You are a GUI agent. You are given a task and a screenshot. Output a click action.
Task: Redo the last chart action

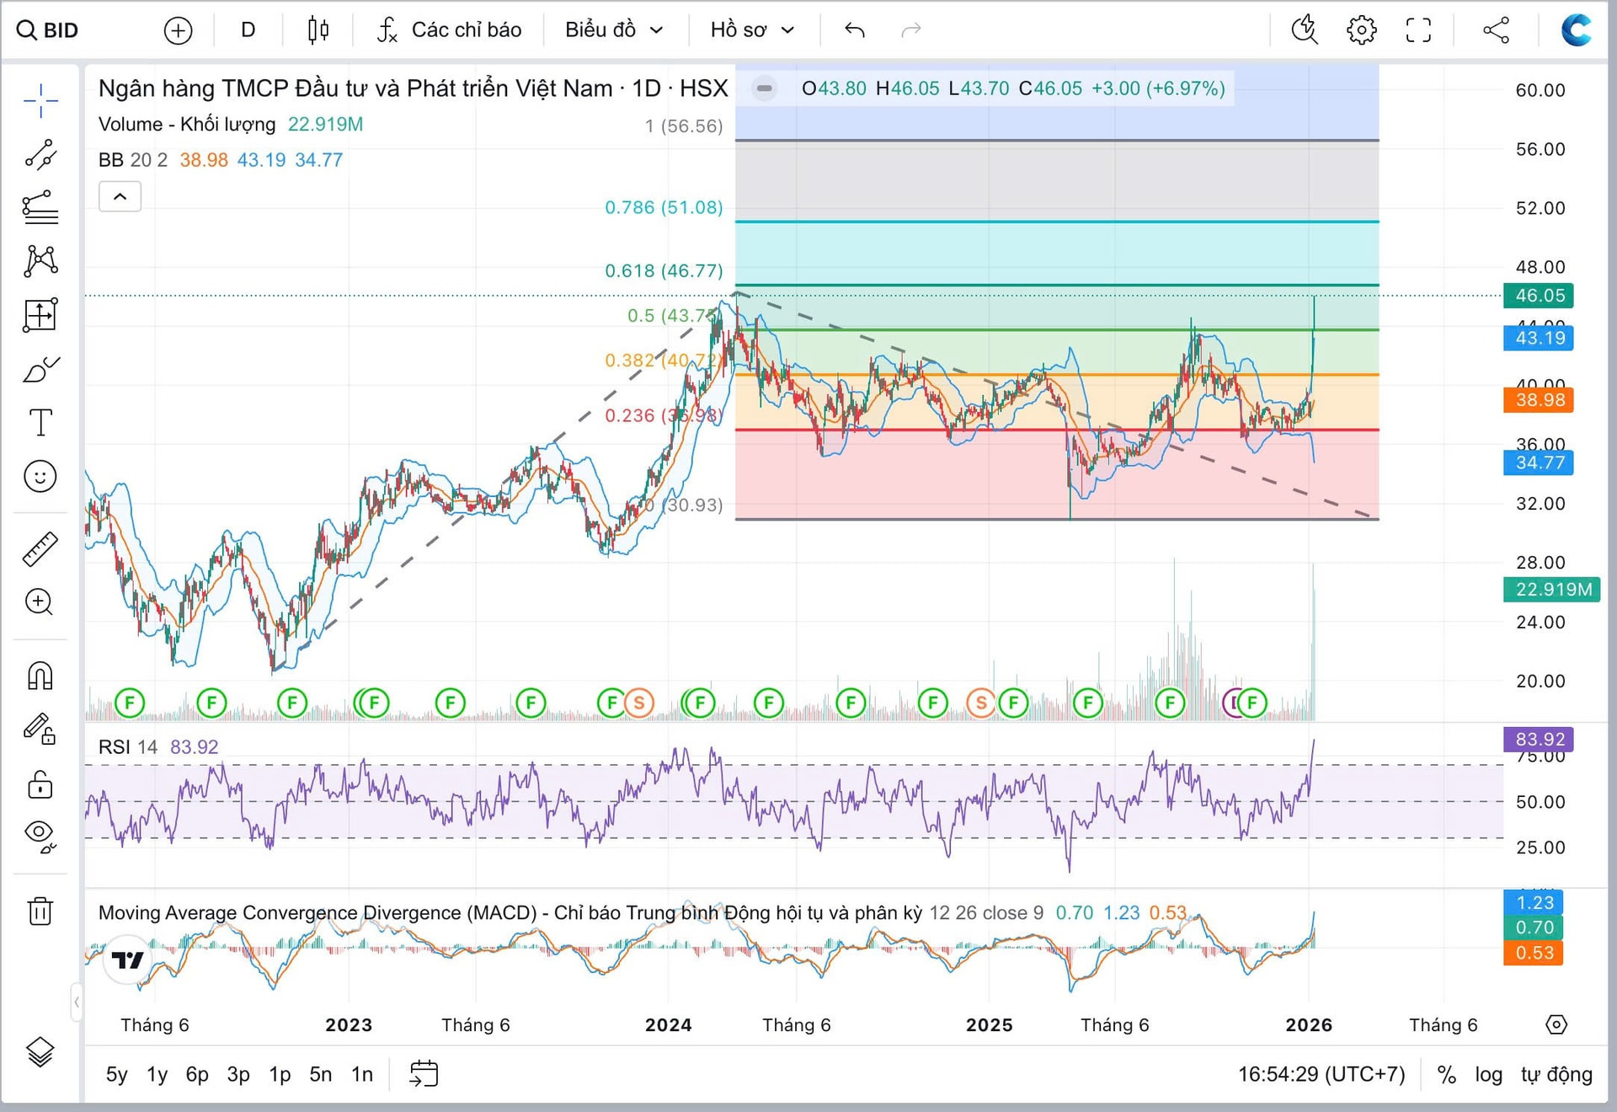911,30
